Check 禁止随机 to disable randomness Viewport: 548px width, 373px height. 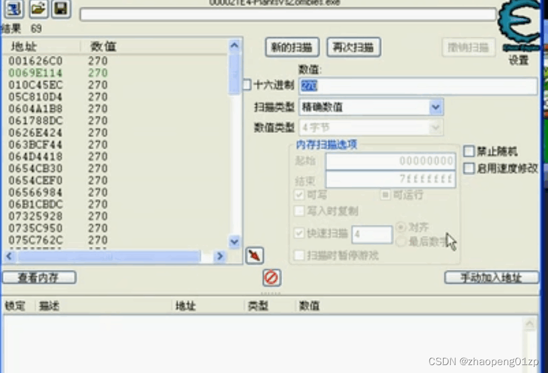(468, 151)
